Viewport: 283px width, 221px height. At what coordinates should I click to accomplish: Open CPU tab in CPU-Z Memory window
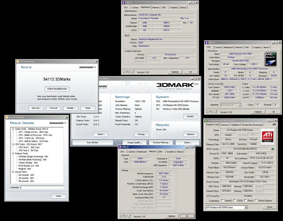(x=122, y=152)
